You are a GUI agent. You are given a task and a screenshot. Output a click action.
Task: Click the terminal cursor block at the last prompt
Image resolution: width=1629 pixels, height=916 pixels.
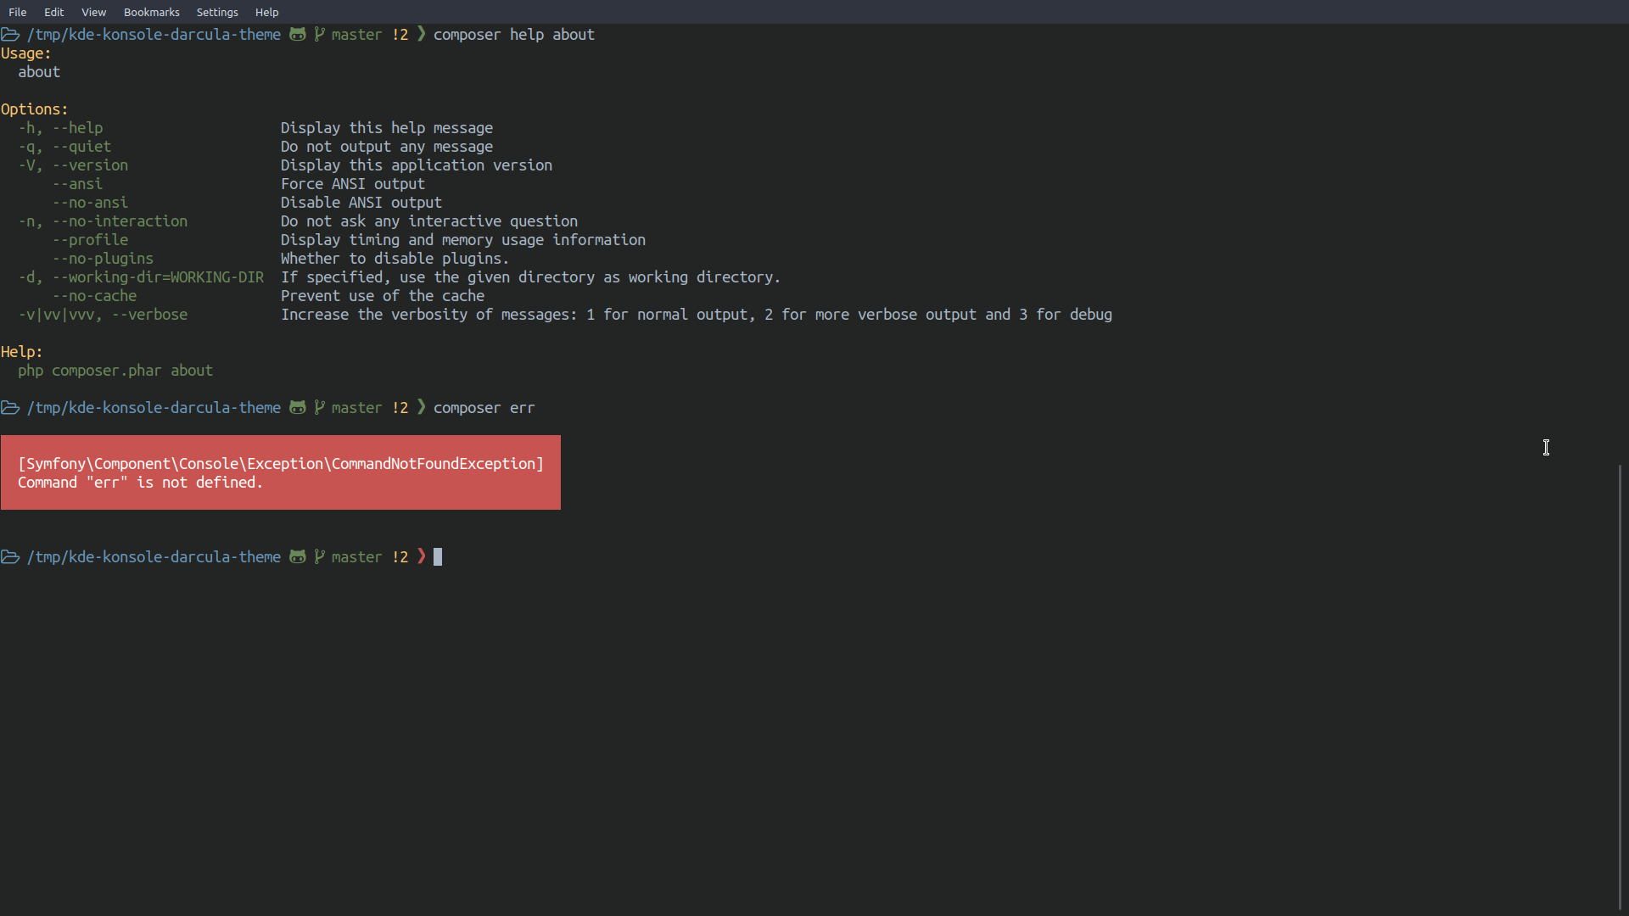pyautogui.click(x=438, y=557)
